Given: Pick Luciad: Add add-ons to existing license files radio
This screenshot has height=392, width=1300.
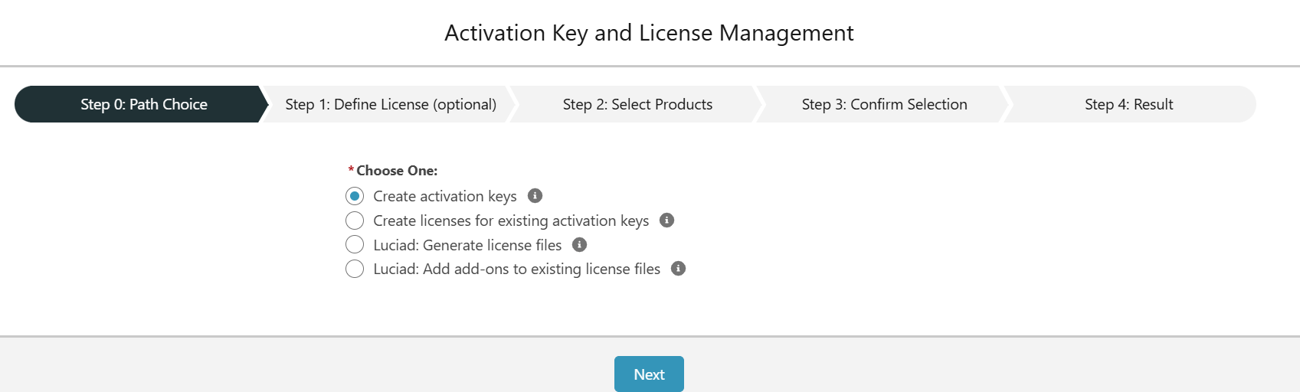Looking at the screenshot, I should 355,269.
